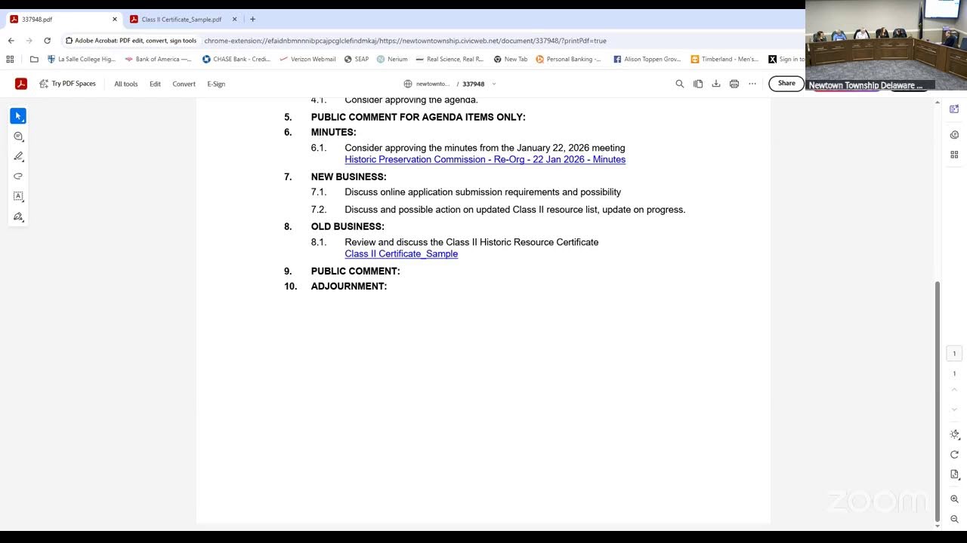This screenshot has height=543, width=967.
Task: Open the search (magnifier) in the PDF toolbar
Action: point(679,84)
